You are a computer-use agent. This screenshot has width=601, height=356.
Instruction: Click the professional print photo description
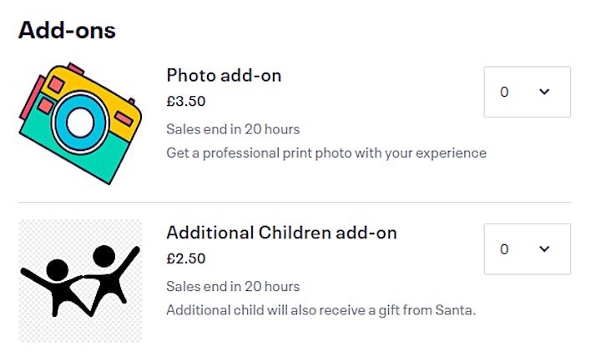326,153
